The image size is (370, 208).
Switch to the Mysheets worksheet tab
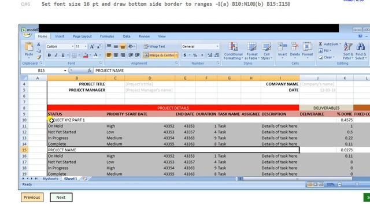click(x=50, y=179)
